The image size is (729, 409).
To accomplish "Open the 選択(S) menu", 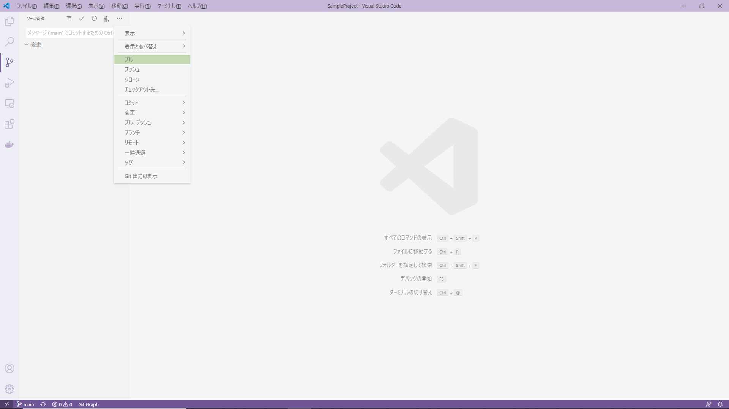I will (x=74, y=6).
